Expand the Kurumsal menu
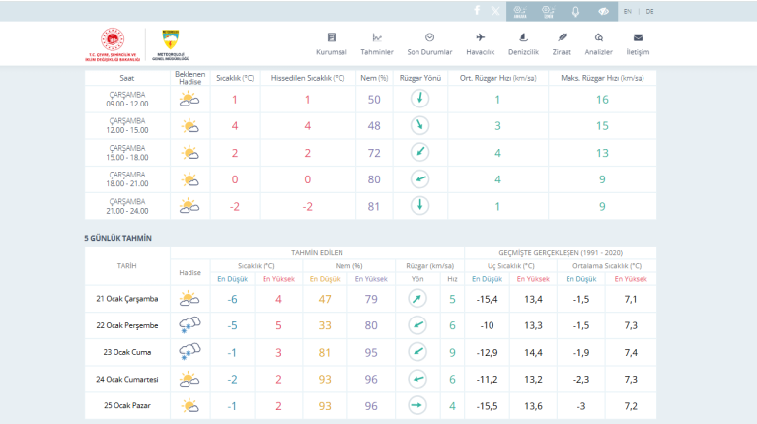 pyautogui.click(x=331, y=43)
